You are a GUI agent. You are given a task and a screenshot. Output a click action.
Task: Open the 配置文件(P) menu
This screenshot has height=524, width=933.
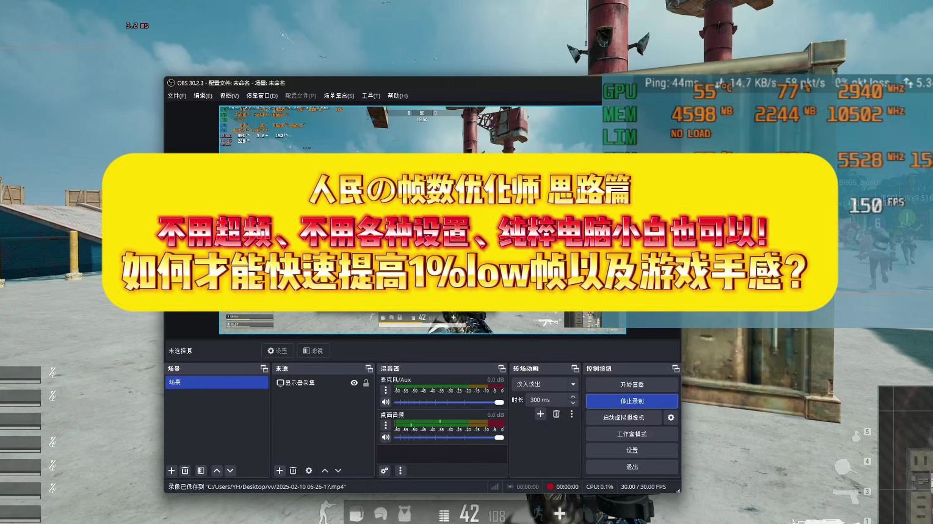[301, 95]
